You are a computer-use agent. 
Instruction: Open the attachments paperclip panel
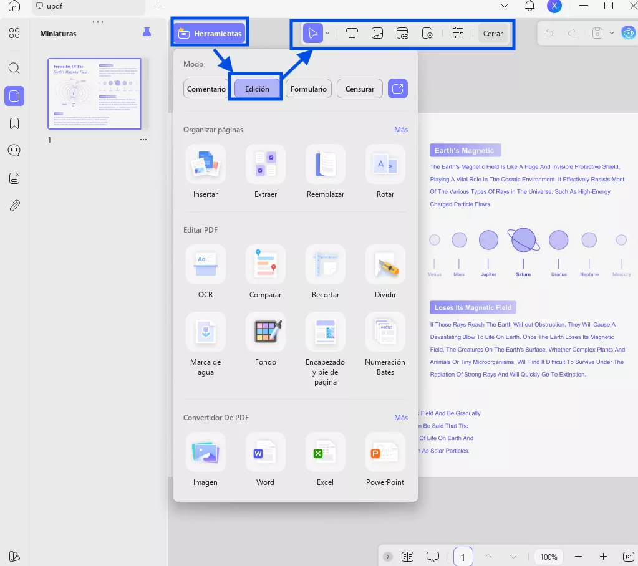coord(14,206)
